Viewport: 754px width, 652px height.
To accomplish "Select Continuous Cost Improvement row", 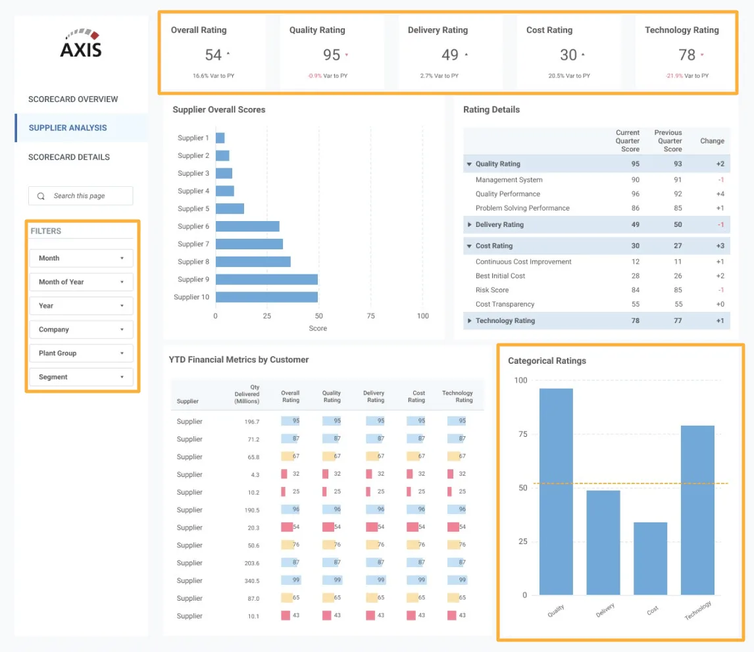I will pos(597,262).
